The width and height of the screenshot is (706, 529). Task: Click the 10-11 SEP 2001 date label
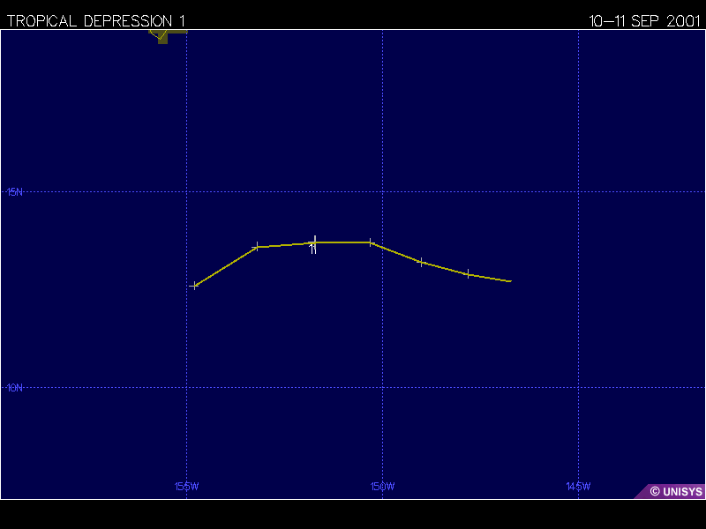click(x=644, y=20)
